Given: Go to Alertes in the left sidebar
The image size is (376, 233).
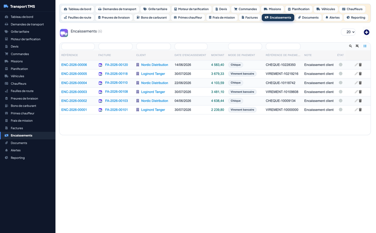Looking at the screenshot, I should point(28,150).
